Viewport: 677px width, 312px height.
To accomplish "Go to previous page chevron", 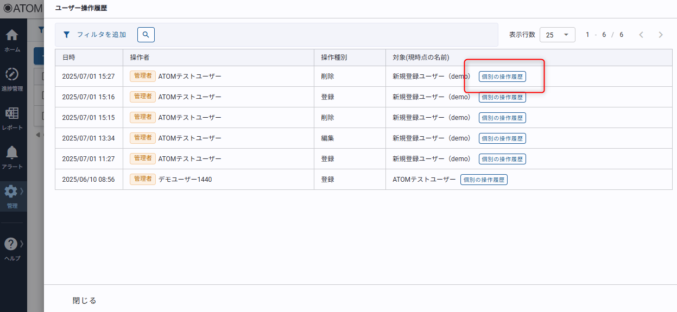I will pos(641,35).
